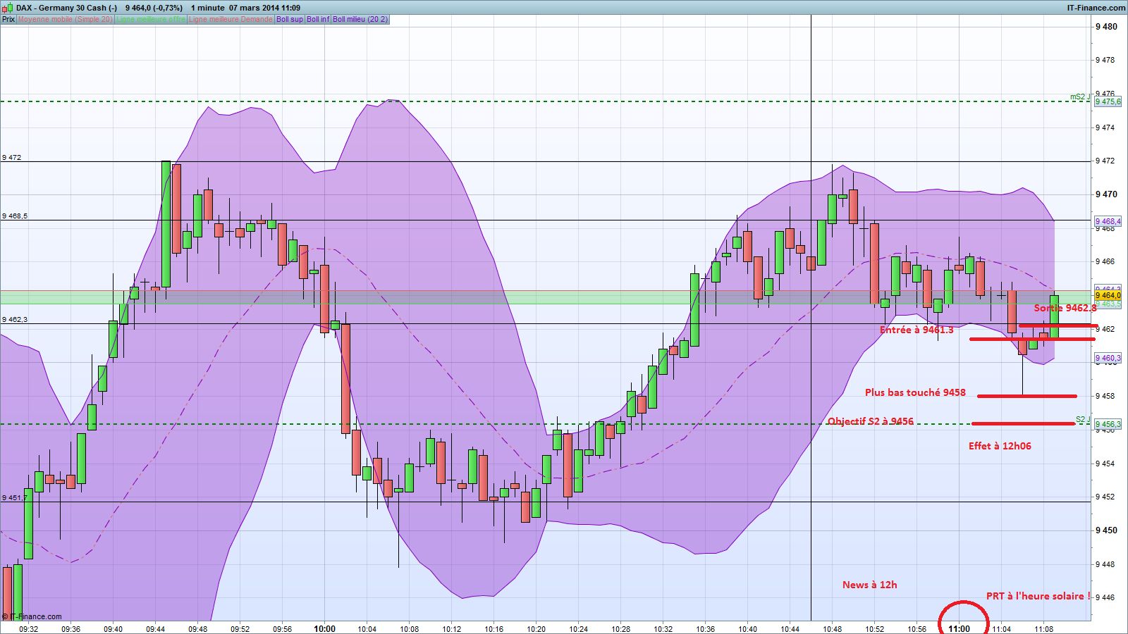This screenshot has width=1128, height=634.
Task: Select the Boll sup indicator tab
Action: [290, 20]
